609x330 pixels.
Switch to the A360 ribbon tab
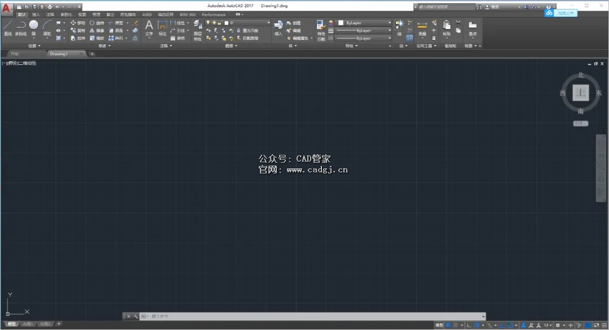[147, 14]
